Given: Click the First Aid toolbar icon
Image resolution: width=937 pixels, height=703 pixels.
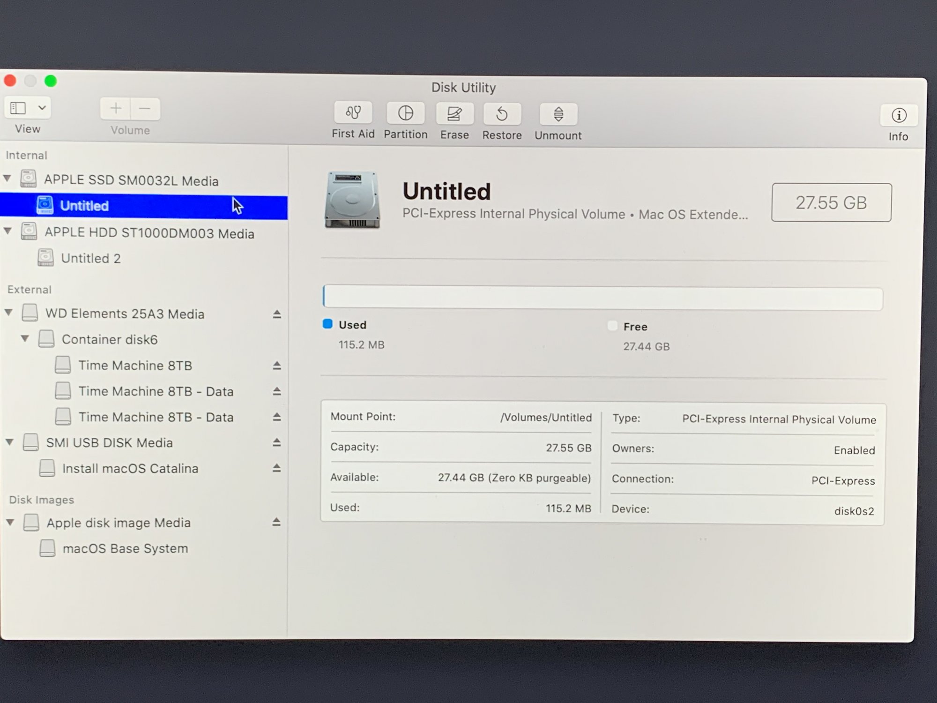Looking at the screenshot, I should click(353, 113).
